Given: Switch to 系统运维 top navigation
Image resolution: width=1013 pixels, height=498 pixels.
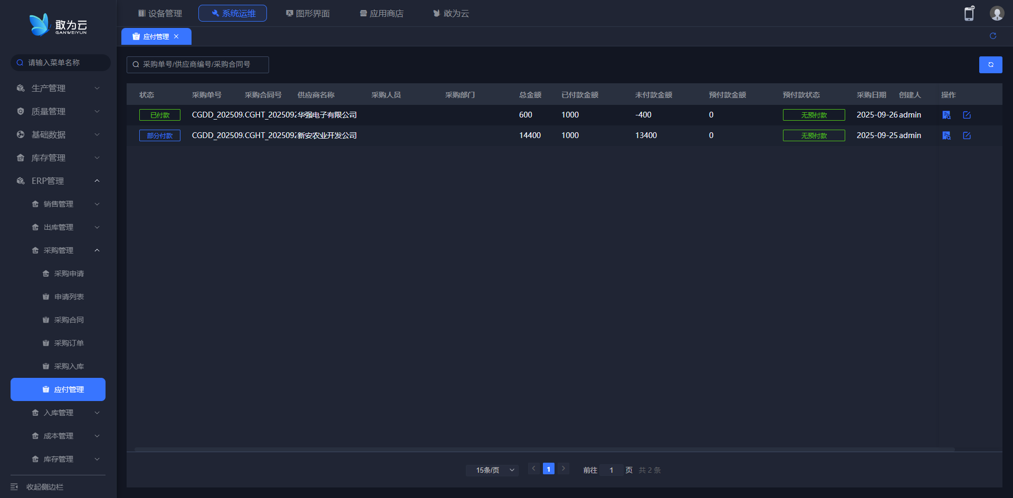Looking at the screenshot, I should 233,13.
